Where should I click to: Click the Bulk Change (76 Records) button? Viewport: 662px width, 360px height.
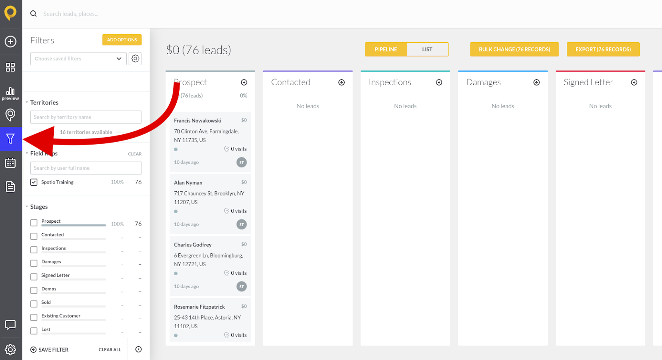click(514, 50)
